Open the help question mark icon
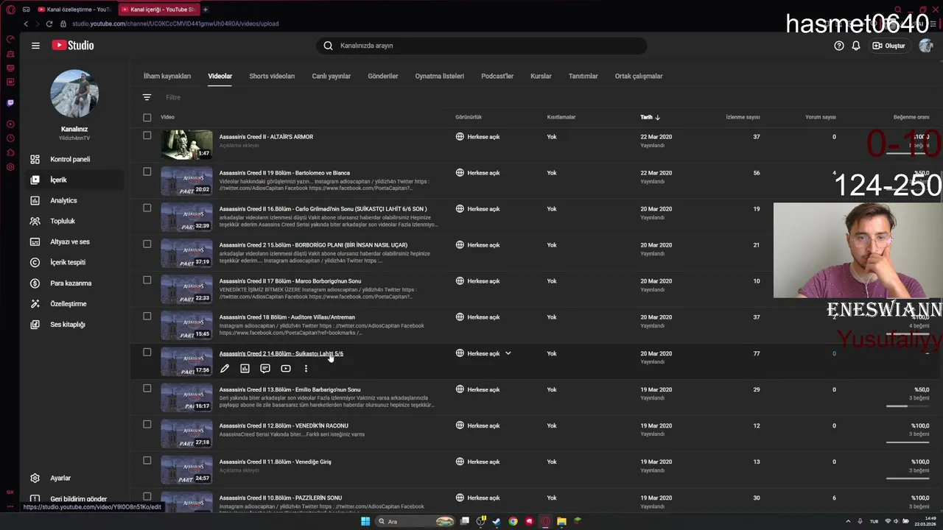This screenshot has width=943, height=530. (839, 46)
